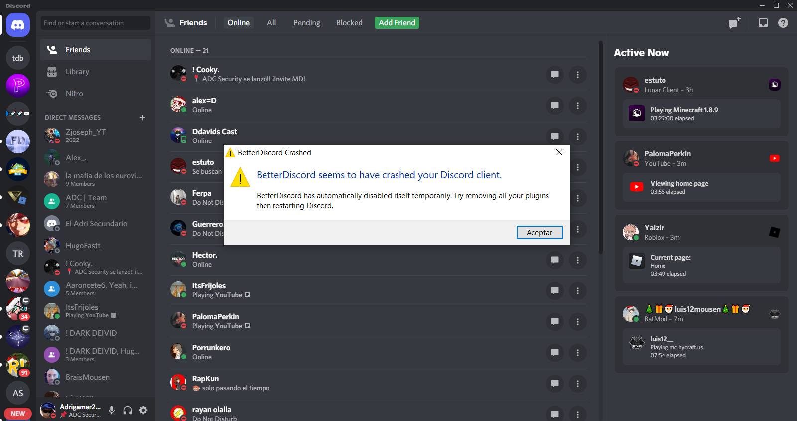Open the TR server
797x421 pixels.
18,253
